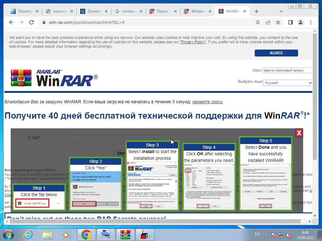Open the on-screen keyboard taskbar icon
This screenshot has width=322, height=241.
click(106, 235)
